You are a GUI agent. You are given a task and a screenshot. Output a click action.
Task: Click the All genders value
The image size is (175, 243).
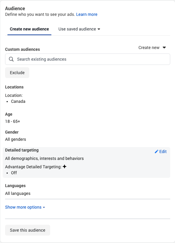(16, 139)
